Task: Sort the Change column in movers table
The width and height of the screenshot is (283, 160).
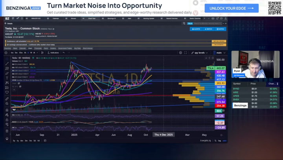Action: coord(272,84)
